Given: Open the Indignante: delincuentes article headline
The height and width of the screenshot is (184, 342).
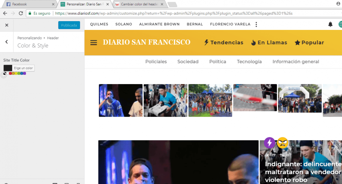Looking at the screenshot, I should 303,172.
